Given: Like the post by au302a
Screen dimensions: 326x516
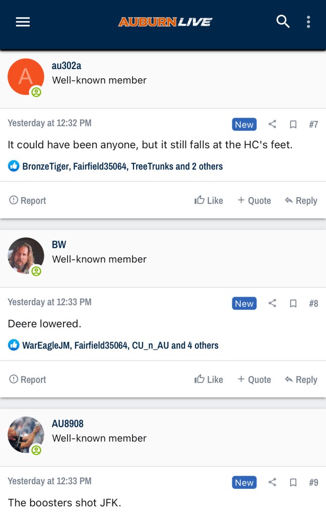Looking at the screenshot, I should 209,200.
